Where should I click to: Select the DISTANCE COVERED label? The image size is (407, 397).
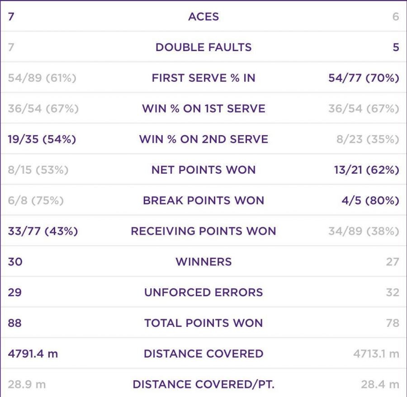(203, 354)
